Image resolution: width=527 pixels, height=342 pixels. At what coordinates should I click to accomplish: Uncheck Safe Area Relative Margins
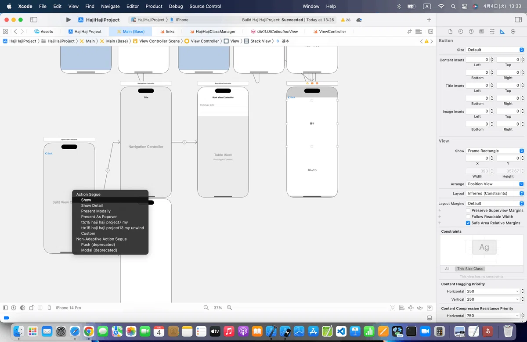pos(468,223)
